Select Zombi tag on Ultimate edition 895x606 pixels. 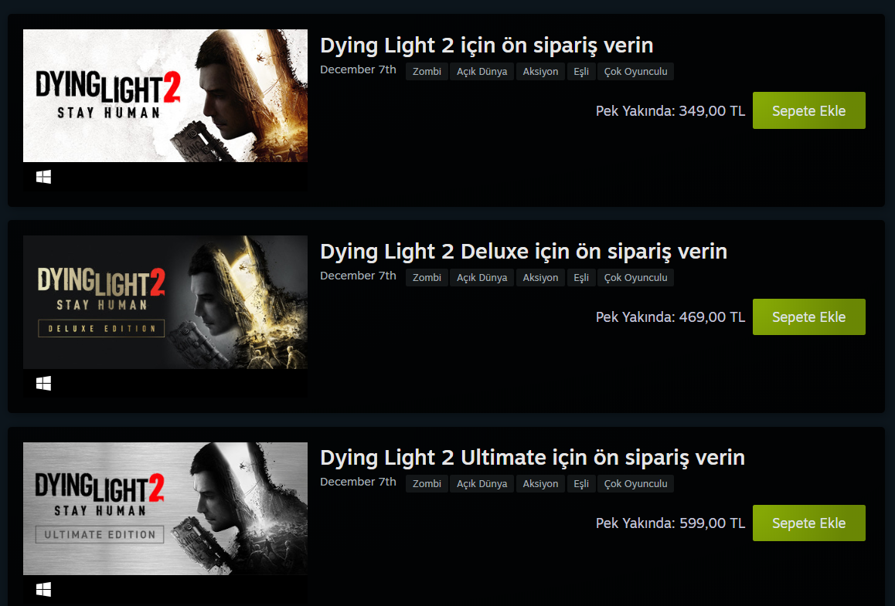(427, 483)
